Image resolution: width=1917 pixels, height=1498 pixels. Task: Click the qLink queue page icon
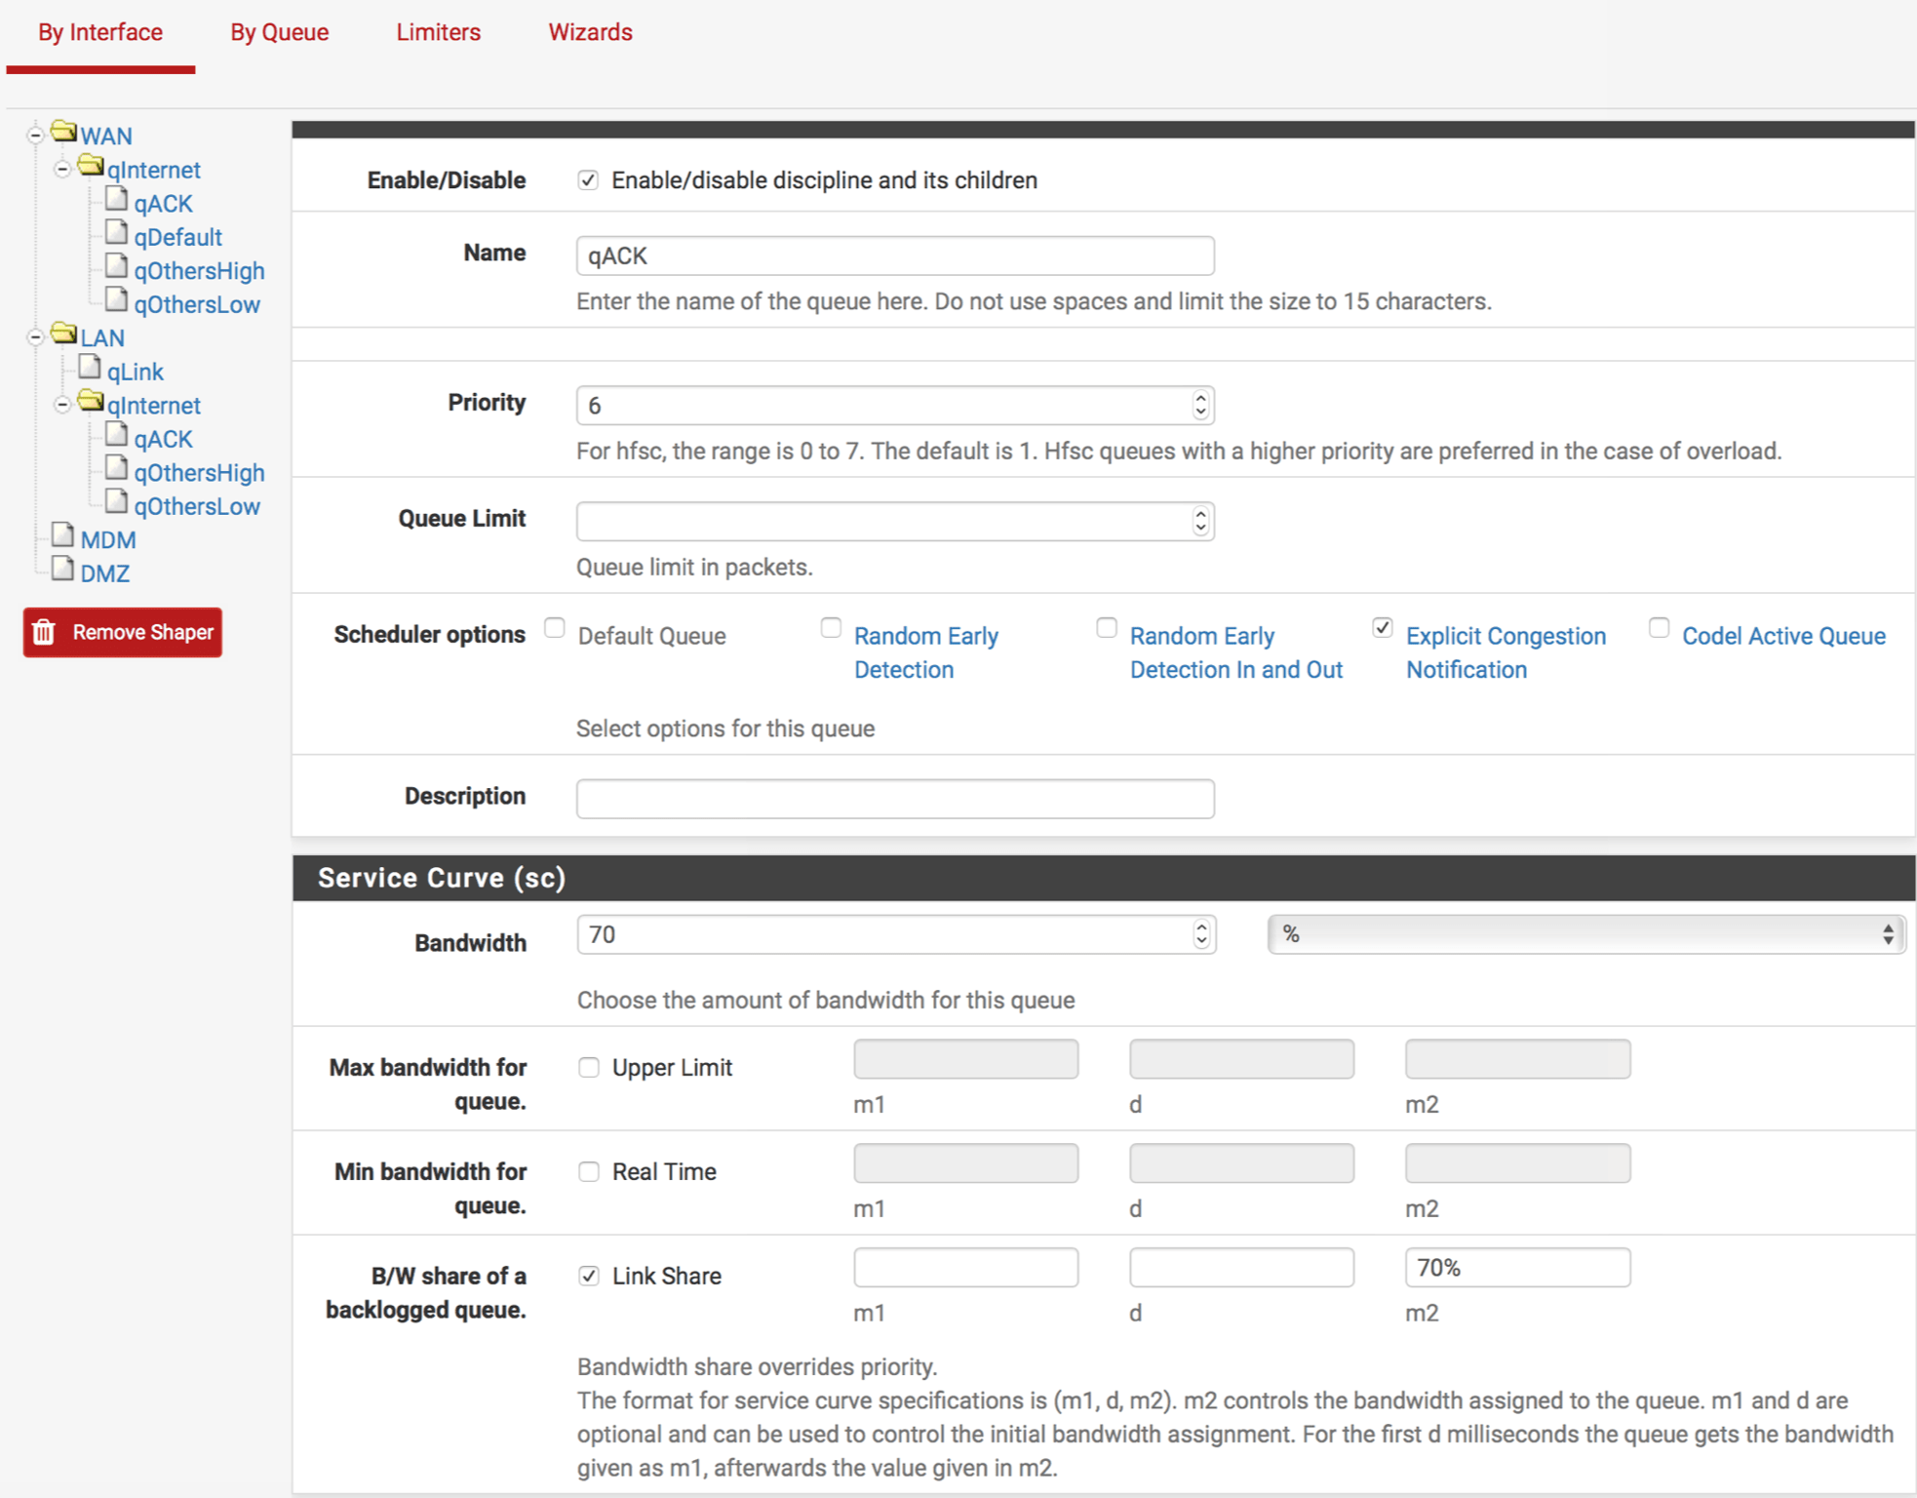[x=90, y=368]
